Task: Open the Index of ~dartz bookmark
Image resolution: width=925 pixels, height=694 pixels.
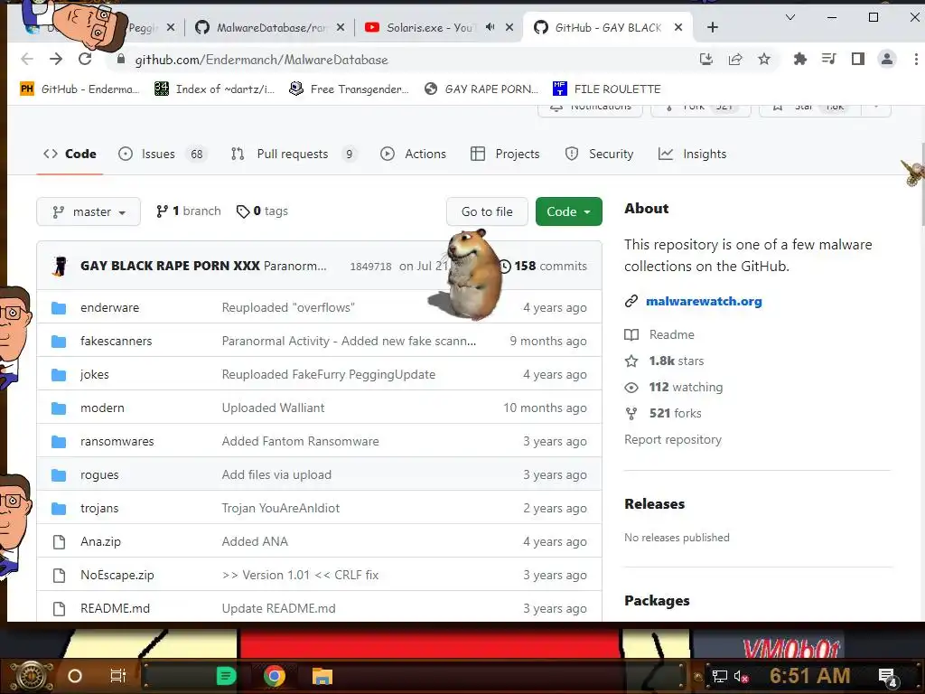Action: (x=215, y=89)
